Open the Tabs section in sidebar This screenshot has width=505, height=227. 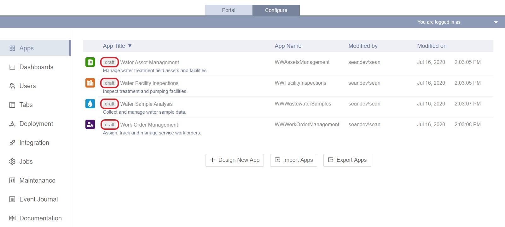pos(35,105)
